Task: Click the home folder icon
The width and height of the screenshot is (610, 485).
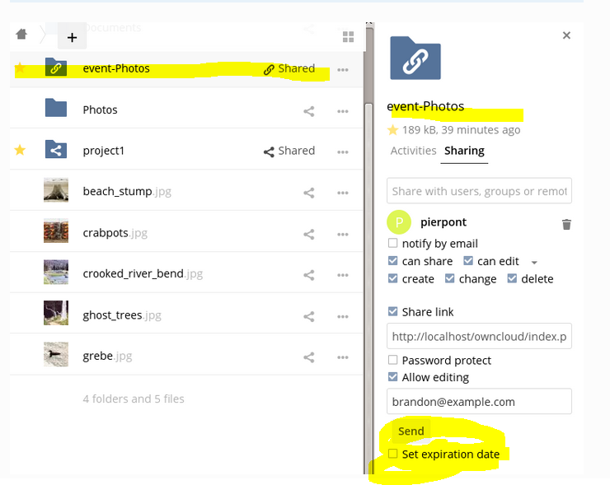Action: point(21,34)
